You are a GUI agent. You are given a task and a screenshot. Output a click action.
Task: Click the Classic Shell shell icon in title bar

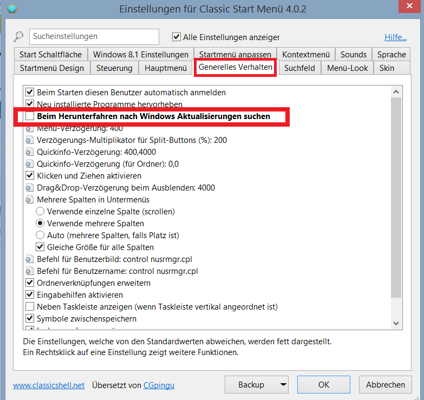click(x=11, y=9)
